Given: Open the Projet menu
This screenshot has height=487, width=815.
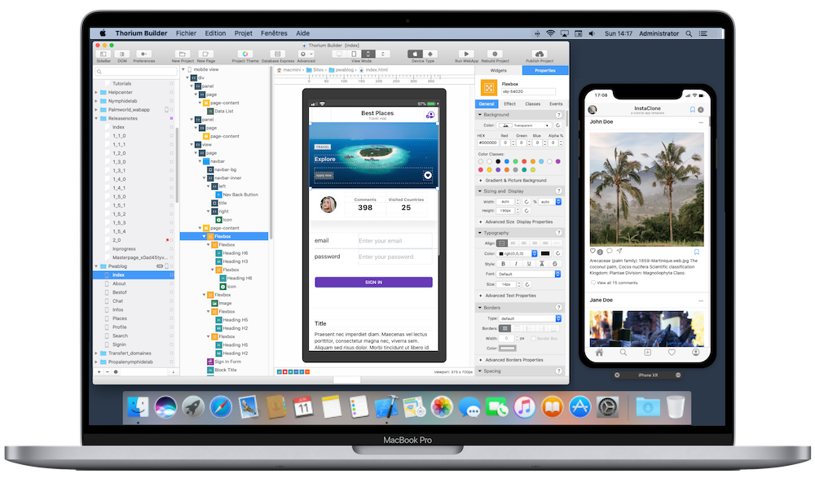Looking at the screenshot, I should (243, 33).
